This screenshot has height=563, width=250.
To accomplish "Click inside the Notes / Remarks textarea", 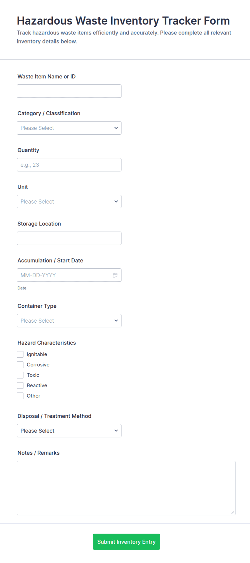I will (126, 488).
